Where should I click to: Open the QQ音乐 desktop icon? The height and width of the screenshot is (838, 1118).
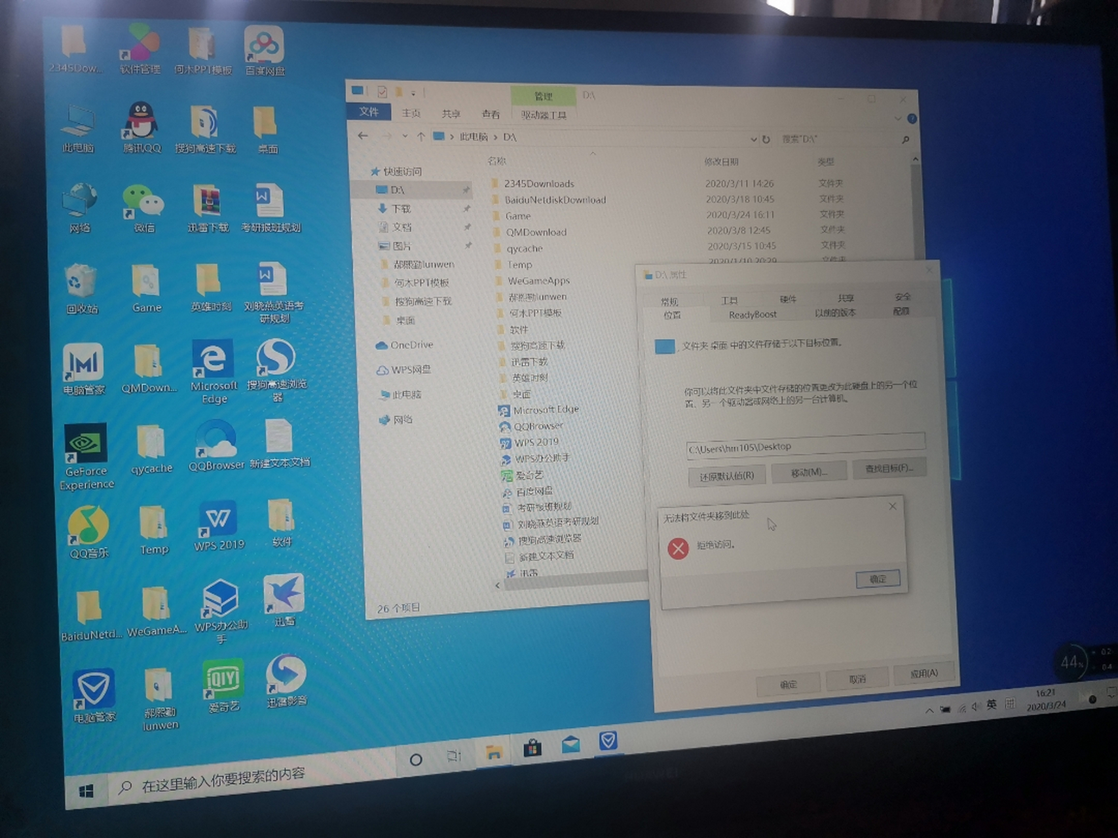[88, 532]
